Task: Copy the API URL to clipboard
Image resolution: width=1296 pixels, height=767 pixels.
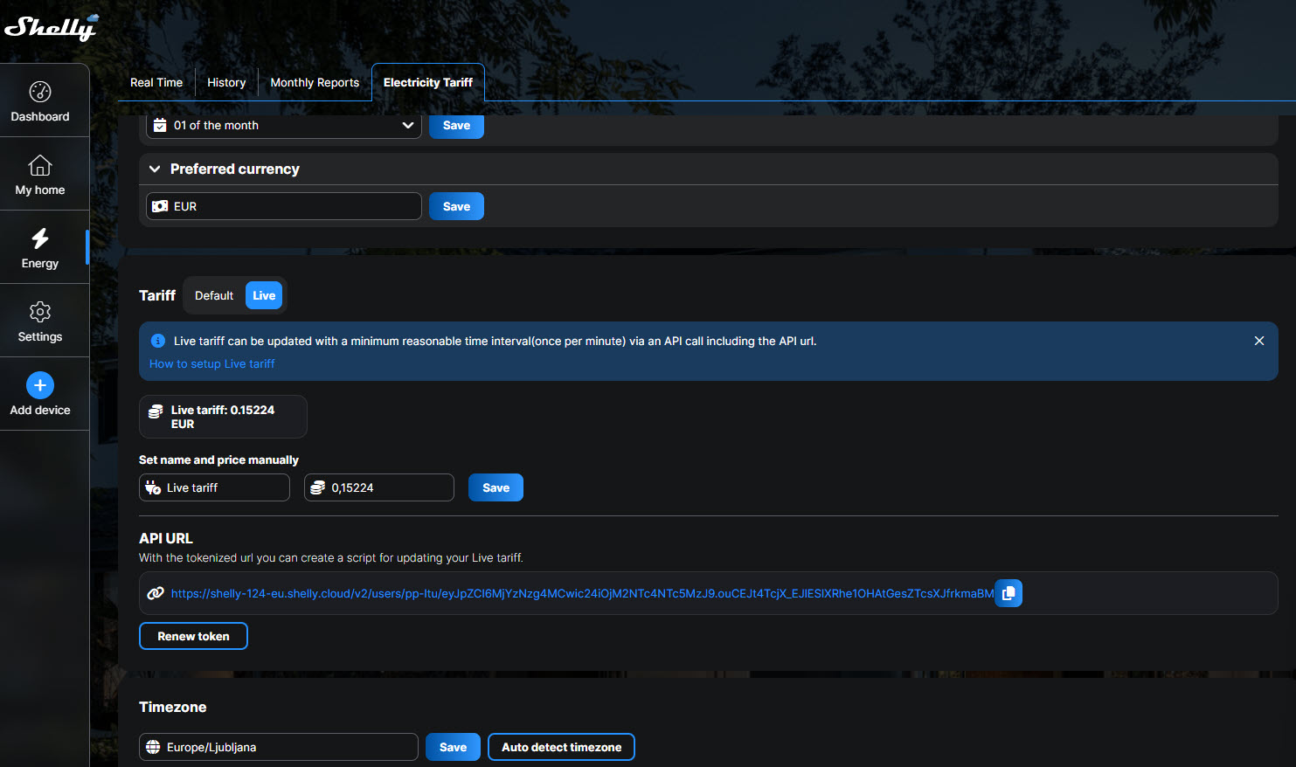Action: 1008,593
